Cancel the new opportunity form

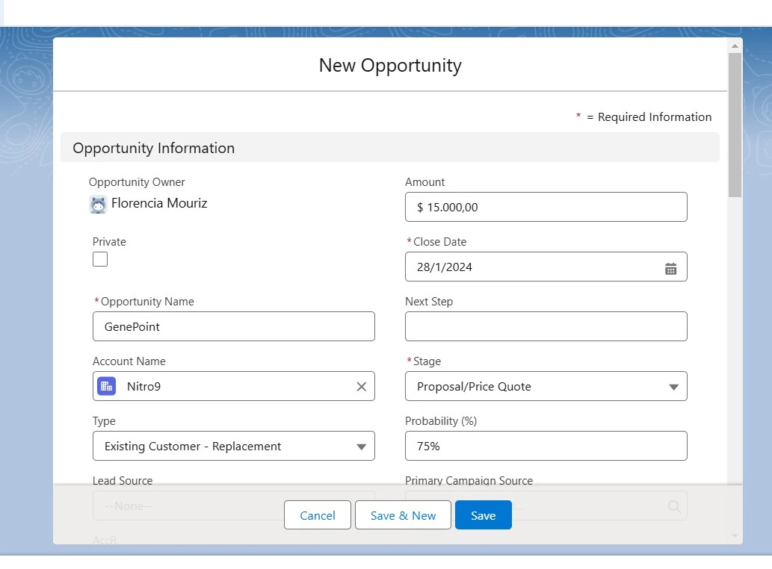(x=317, y=515)
